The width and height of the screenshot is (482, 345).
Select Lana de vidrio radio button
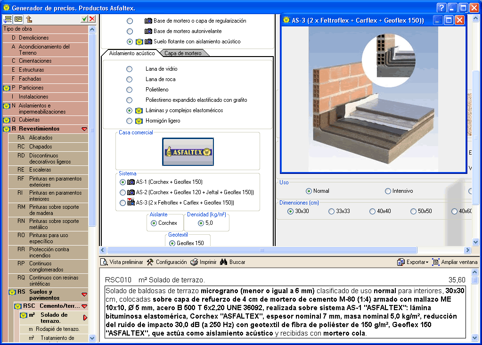130,69
